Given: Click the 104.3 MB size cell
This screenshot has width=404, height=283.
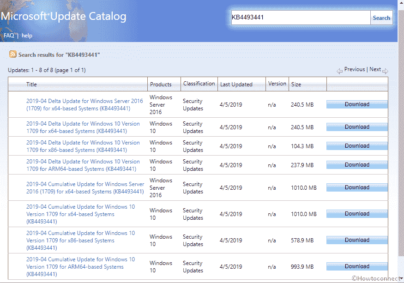Looking at the screenshot, I should click(x=302, y=146).
